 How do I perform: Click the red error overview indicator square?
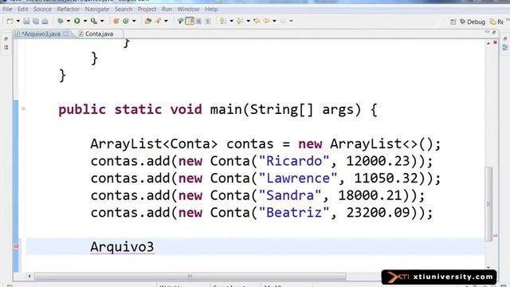(496, 42)
